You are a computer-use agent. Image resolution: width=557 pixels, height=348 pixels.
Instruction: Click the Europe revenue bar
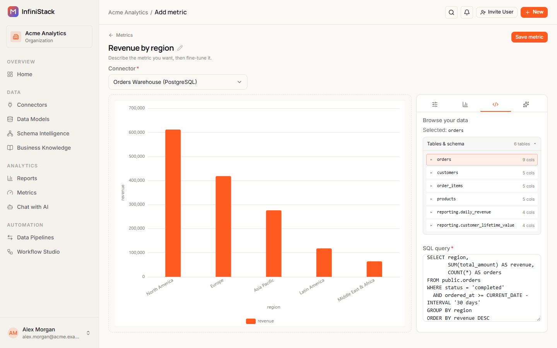point(223,227)
